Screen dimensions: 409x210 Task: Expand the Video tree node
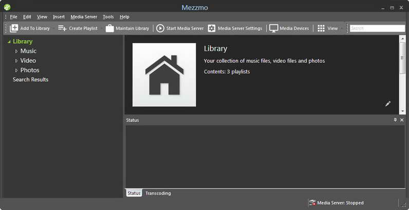click(16, 61)
